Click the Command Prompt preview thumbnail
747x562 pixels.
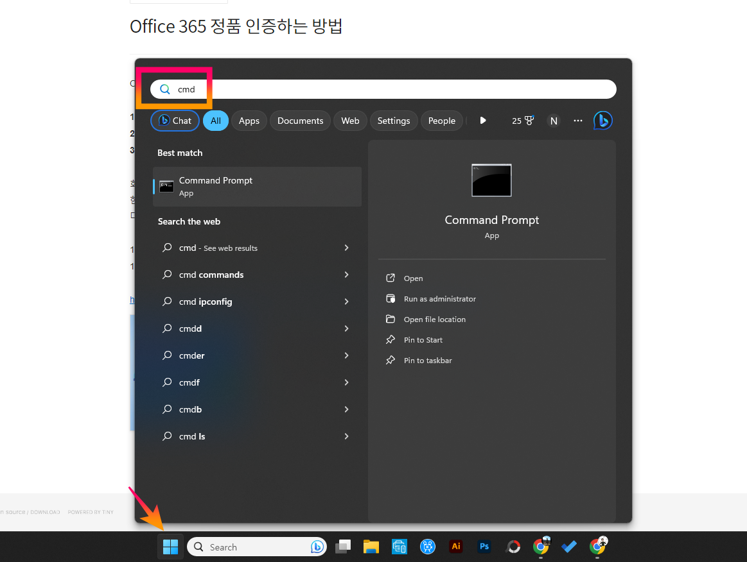coord(491,180)
